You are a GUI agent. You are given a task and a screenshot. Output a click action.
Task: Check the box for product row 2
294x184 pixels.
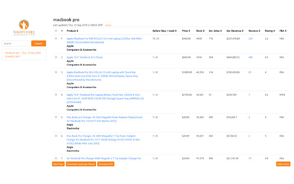point(56,57)
